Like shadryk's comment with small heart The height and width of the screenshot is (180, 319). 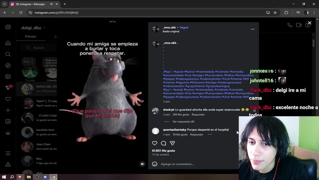point(254,111)
